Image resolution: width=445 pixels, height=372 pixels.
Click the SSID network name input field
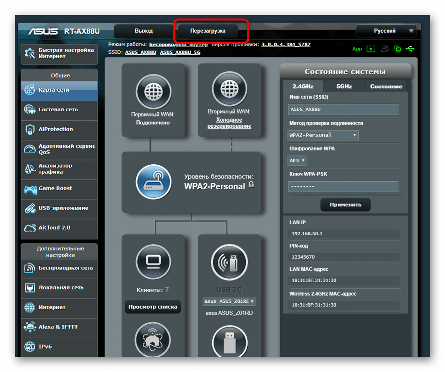[x=343, y=109]
